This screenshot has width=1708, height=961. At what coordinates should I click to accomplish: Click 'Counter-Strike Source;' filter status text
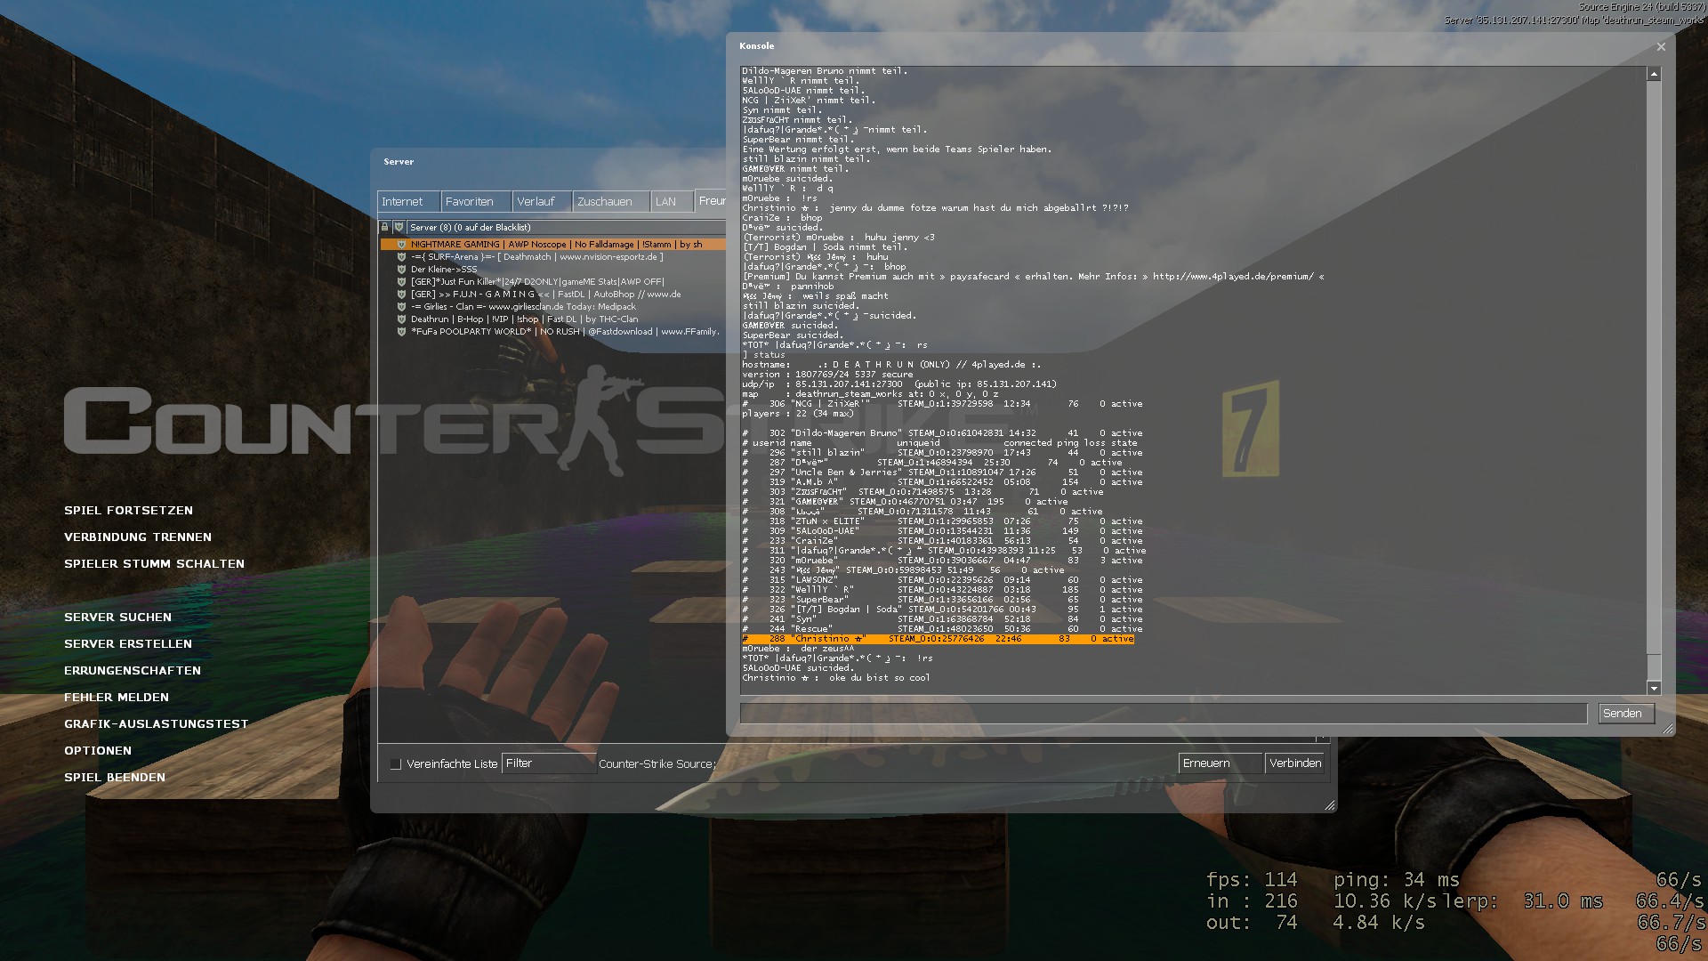tap(656, 764)
